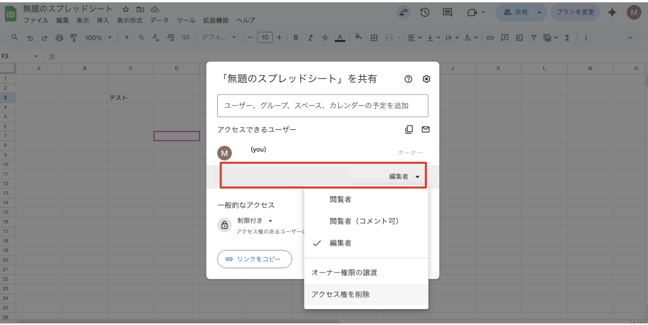Open text wrapping dropdown

[x=452, y=38]
